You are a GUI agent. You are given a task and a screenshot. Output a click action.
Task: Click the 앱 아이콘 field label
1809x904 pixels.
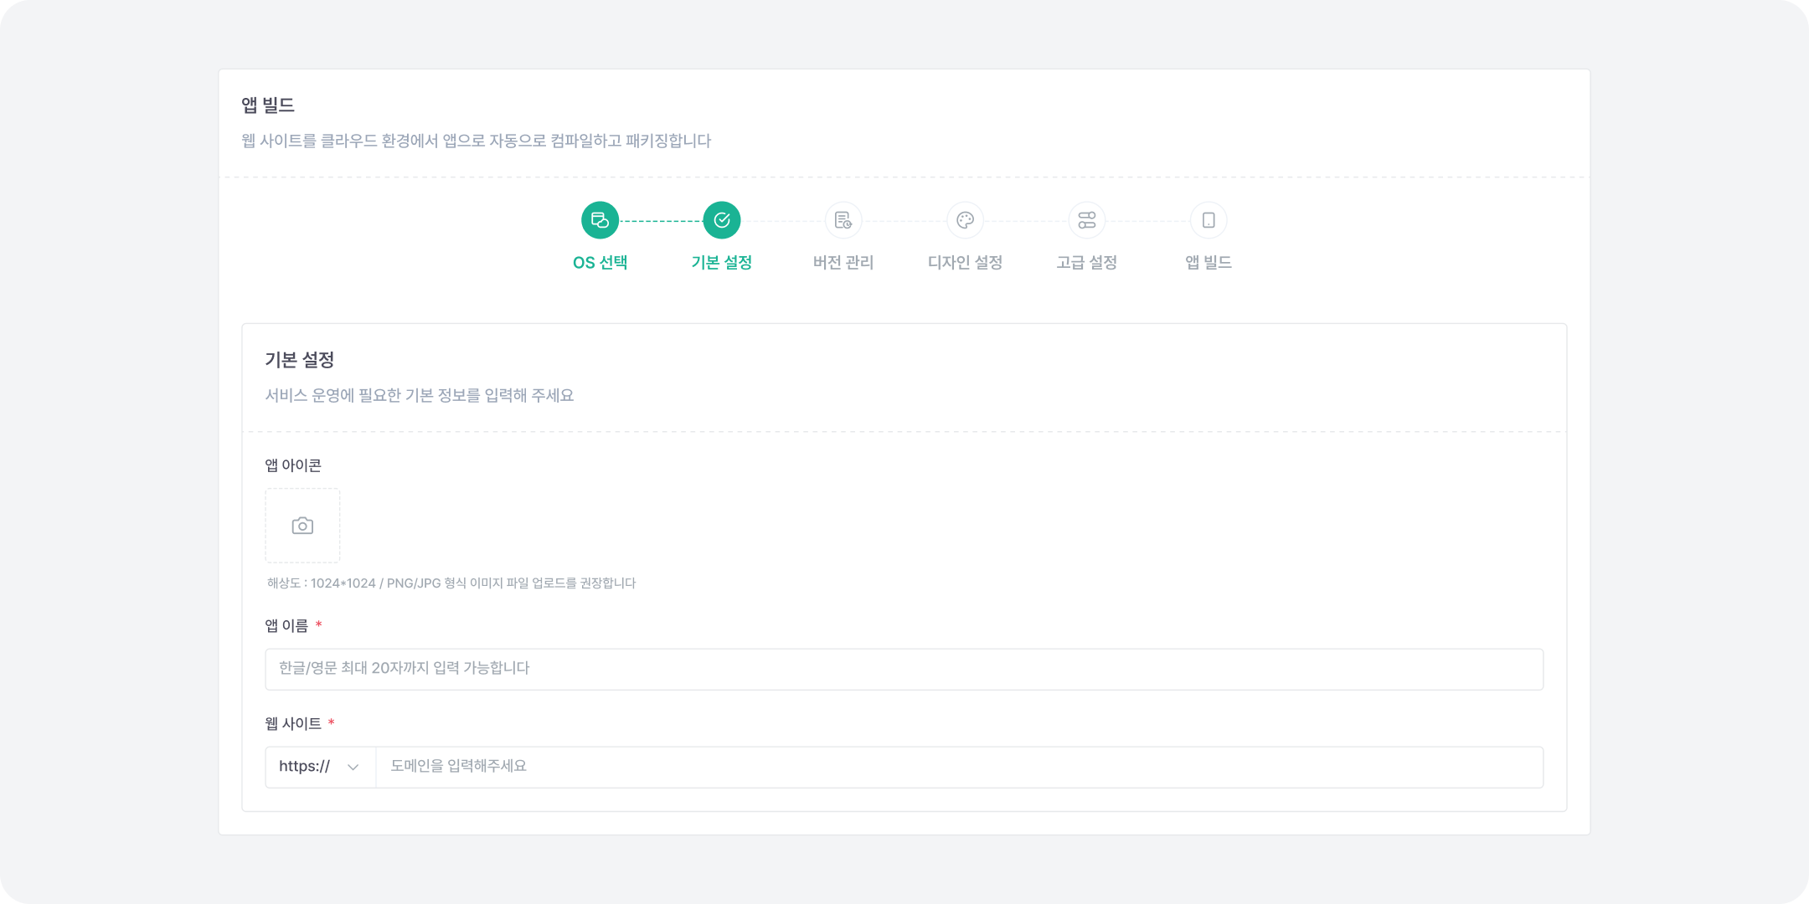click(x=293, y=465)
